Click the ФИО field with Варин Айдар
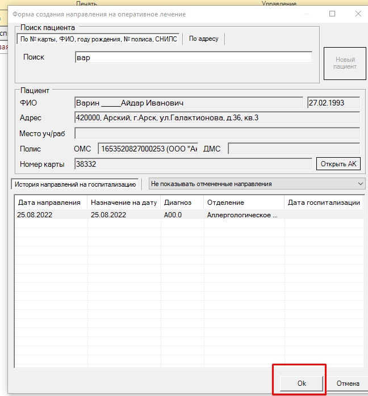Screen dimensions: 368x396 [189, 103]
